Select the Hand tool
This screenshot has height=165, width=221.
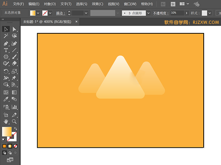[x=6, y=121]
